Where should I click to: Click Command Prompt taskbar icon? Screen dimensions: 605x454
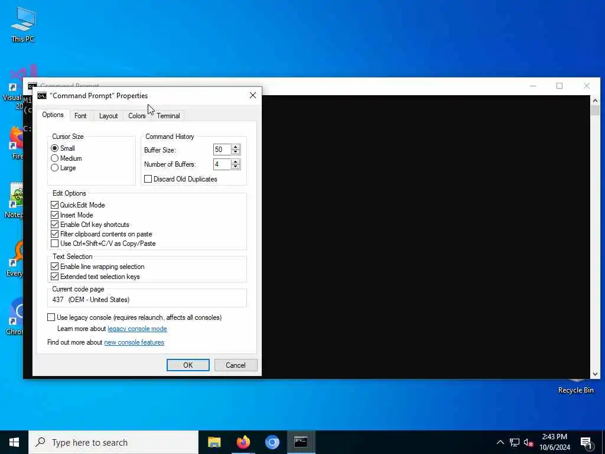coord(301,442)
